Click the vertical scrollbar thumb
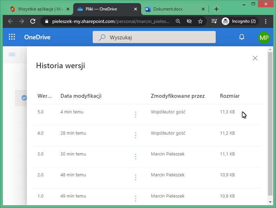 tap(270, 124)
